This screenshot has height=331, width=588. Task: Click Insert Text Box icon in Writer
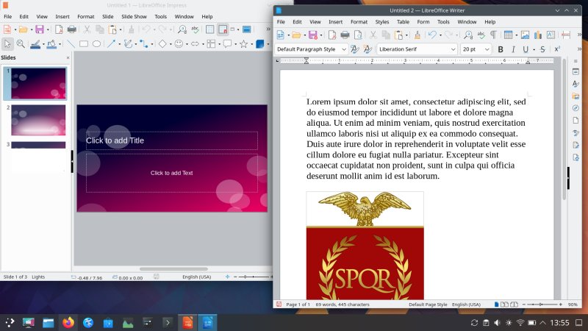[x=551, y=35]
